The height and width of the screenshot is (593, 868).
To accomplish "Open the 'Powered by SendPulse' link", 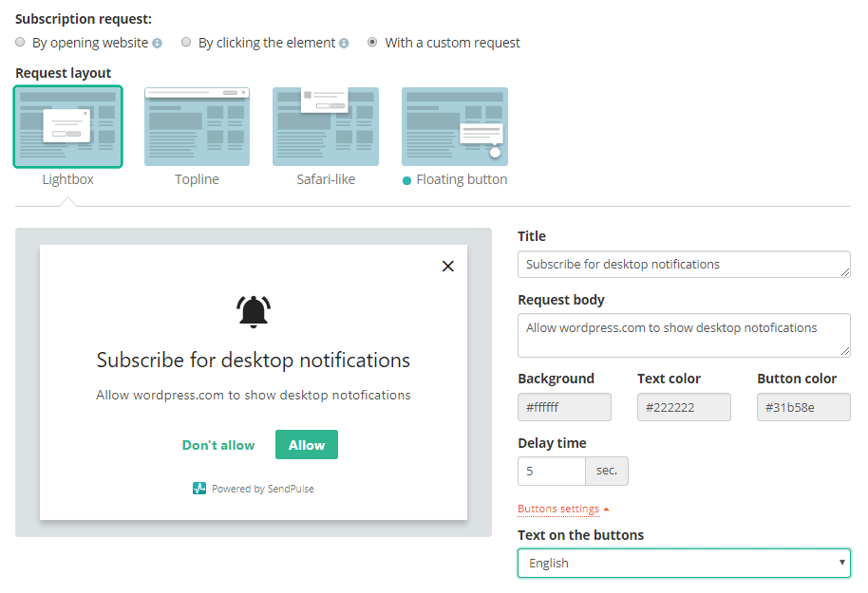I will tap(263, 489).
